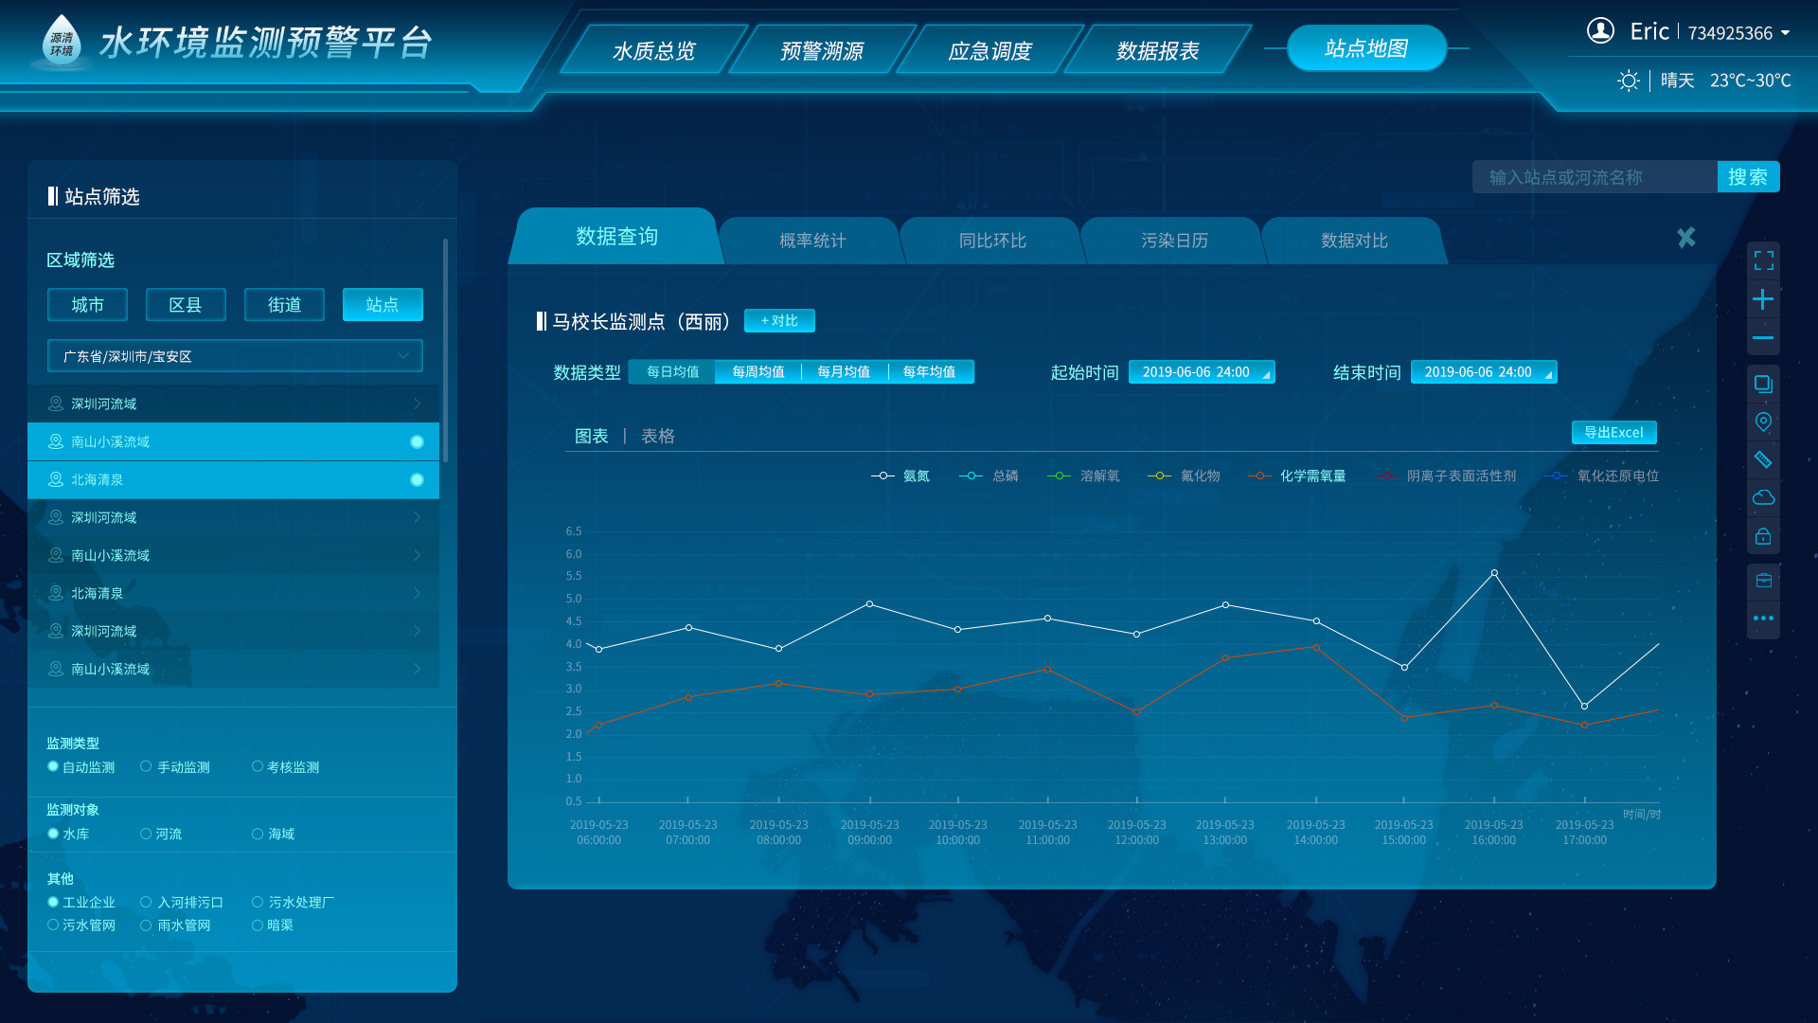Click the cloud icon in map toolbar
Image resolution: width=1818 pixels, height=1023 pixels.
(1763, 497)
